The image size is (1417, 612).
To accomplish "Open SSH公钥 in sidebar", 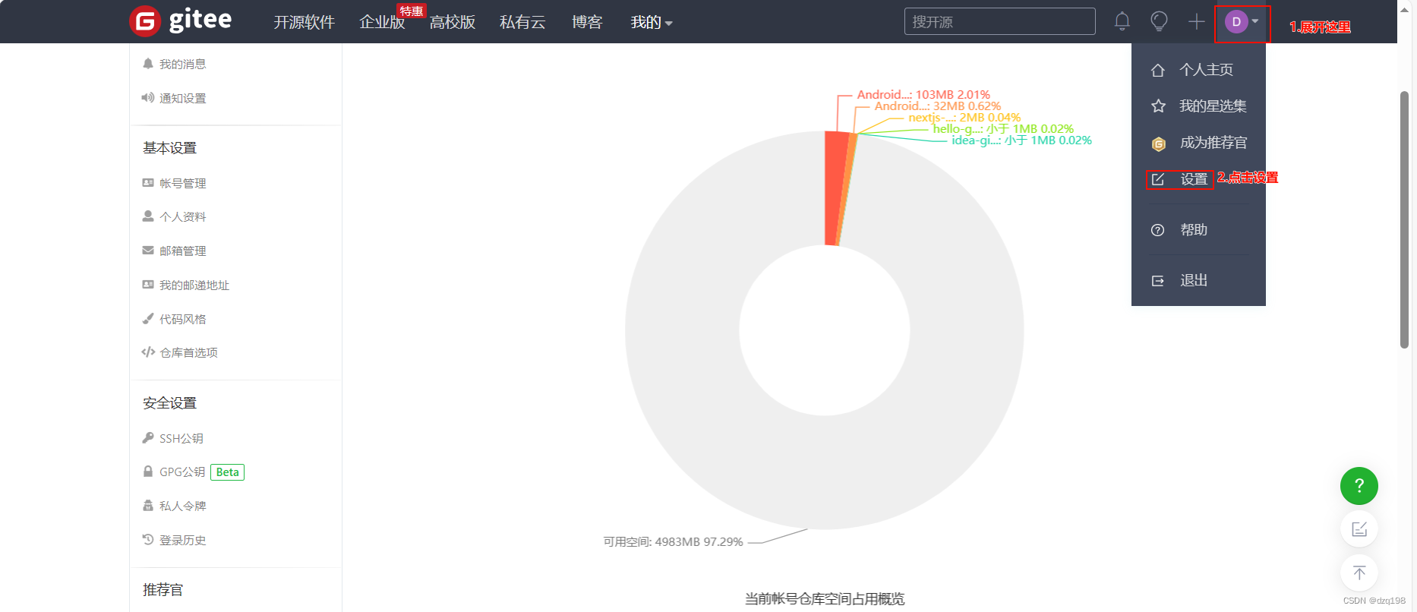I will pyautogui.click(x=181, y=438).
